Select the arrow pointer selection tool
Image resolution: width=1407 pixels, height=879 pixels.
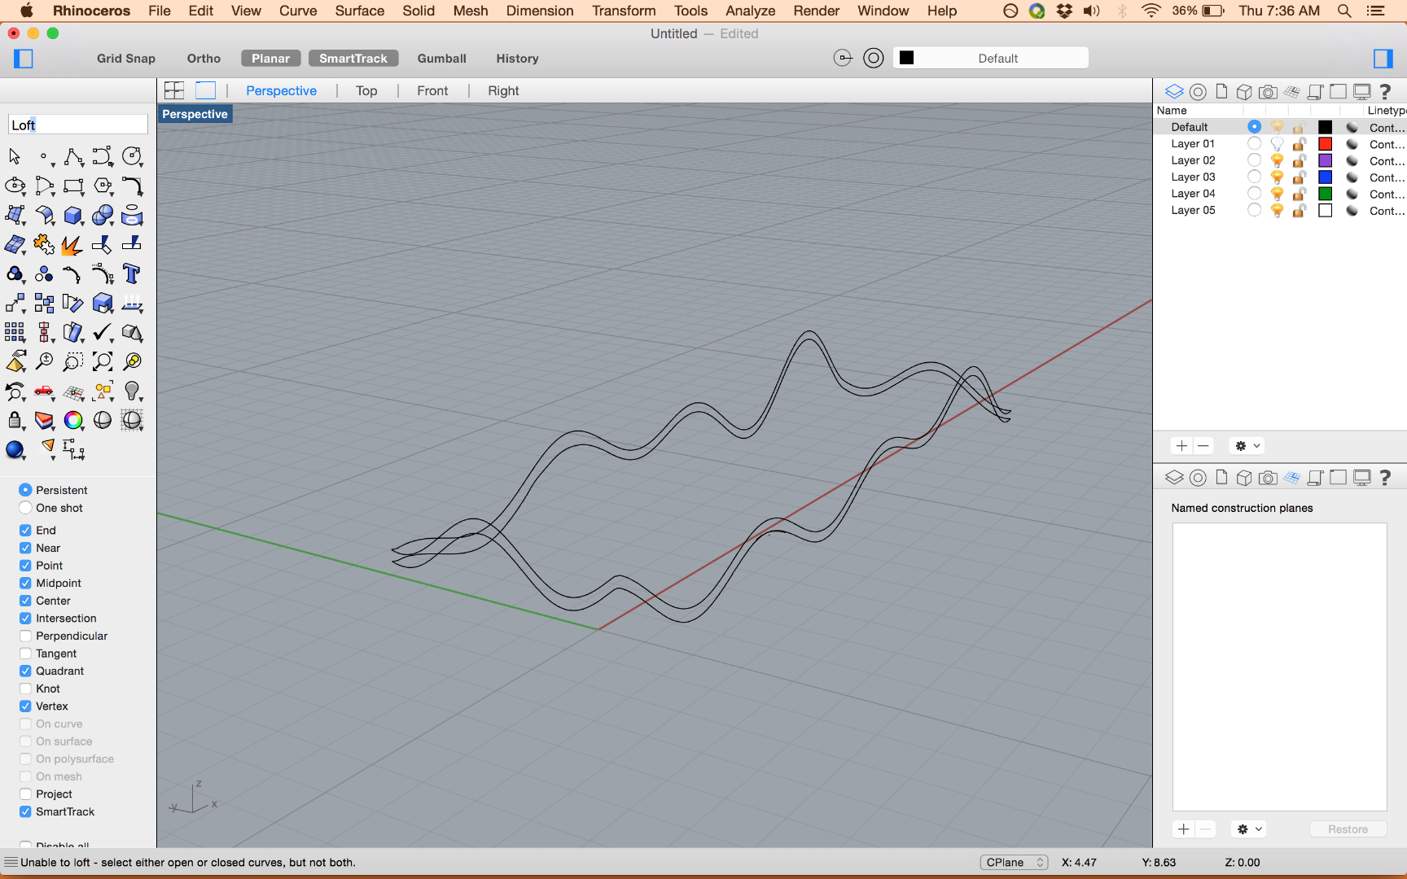point(15,156)
